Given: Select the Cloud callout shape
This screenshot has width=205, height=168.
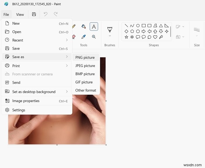Looking at the screenshot, I should click(x=149, y=37).
